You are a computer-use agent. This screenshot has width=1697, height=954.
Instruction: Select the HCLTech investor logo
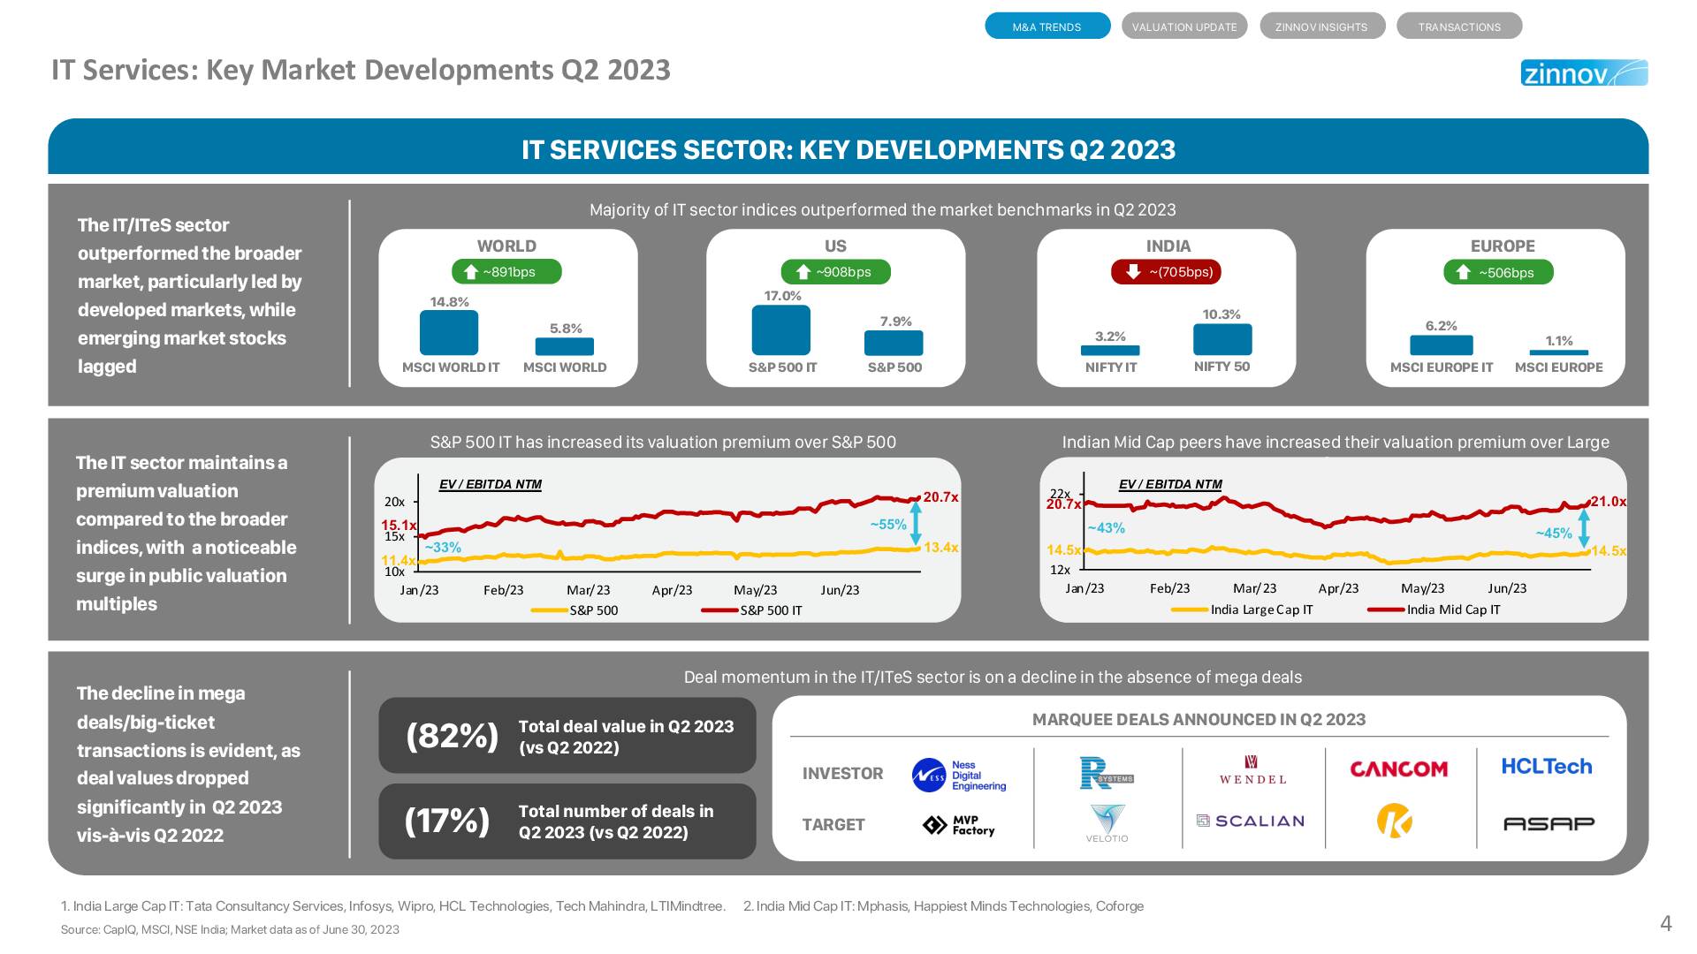(1547, 766)
